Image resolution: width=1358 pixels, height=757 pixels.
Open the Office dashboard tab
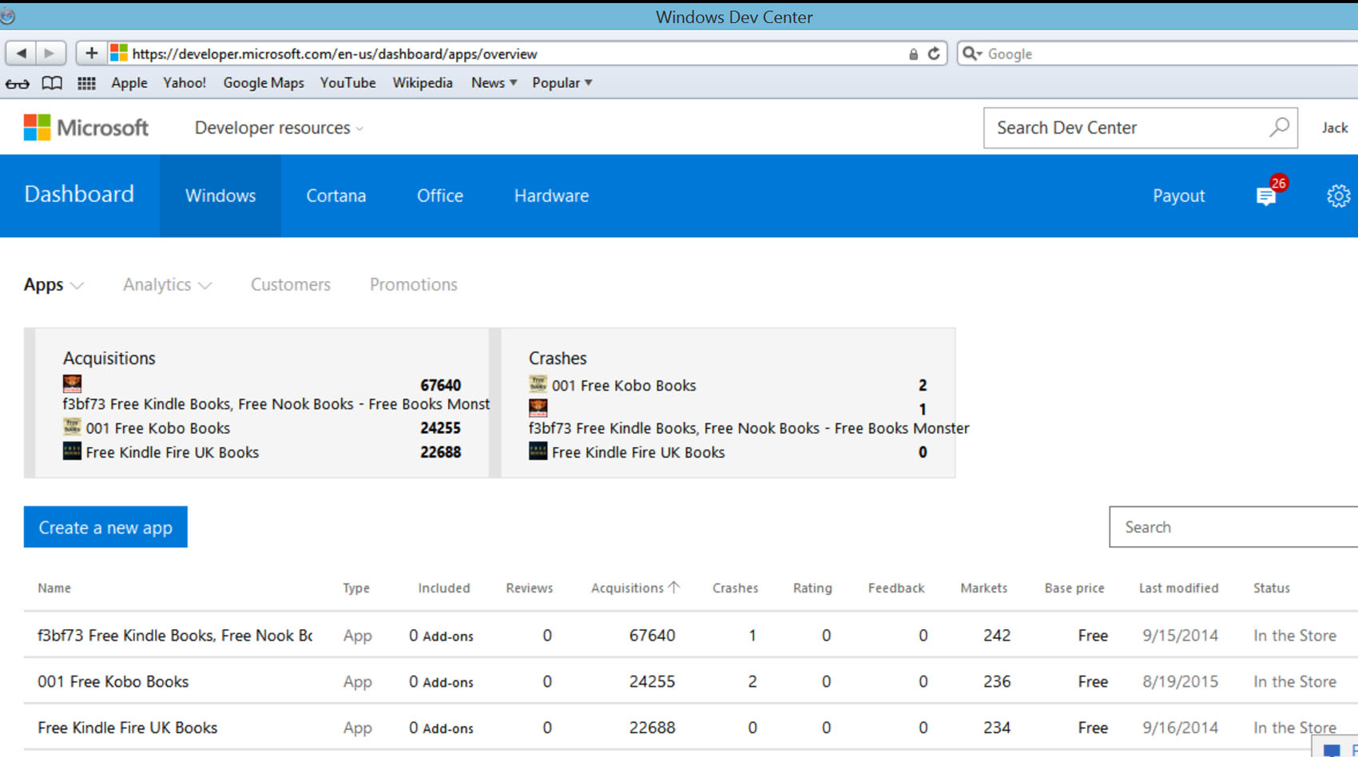click(440, 196)
